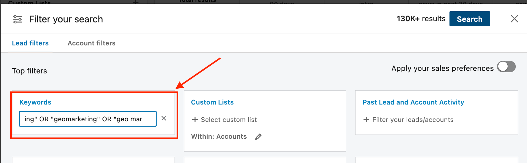The width and height of the screenshot is (527, 163).
Task: Click the blue Search button
Action: tap(469, 19)
